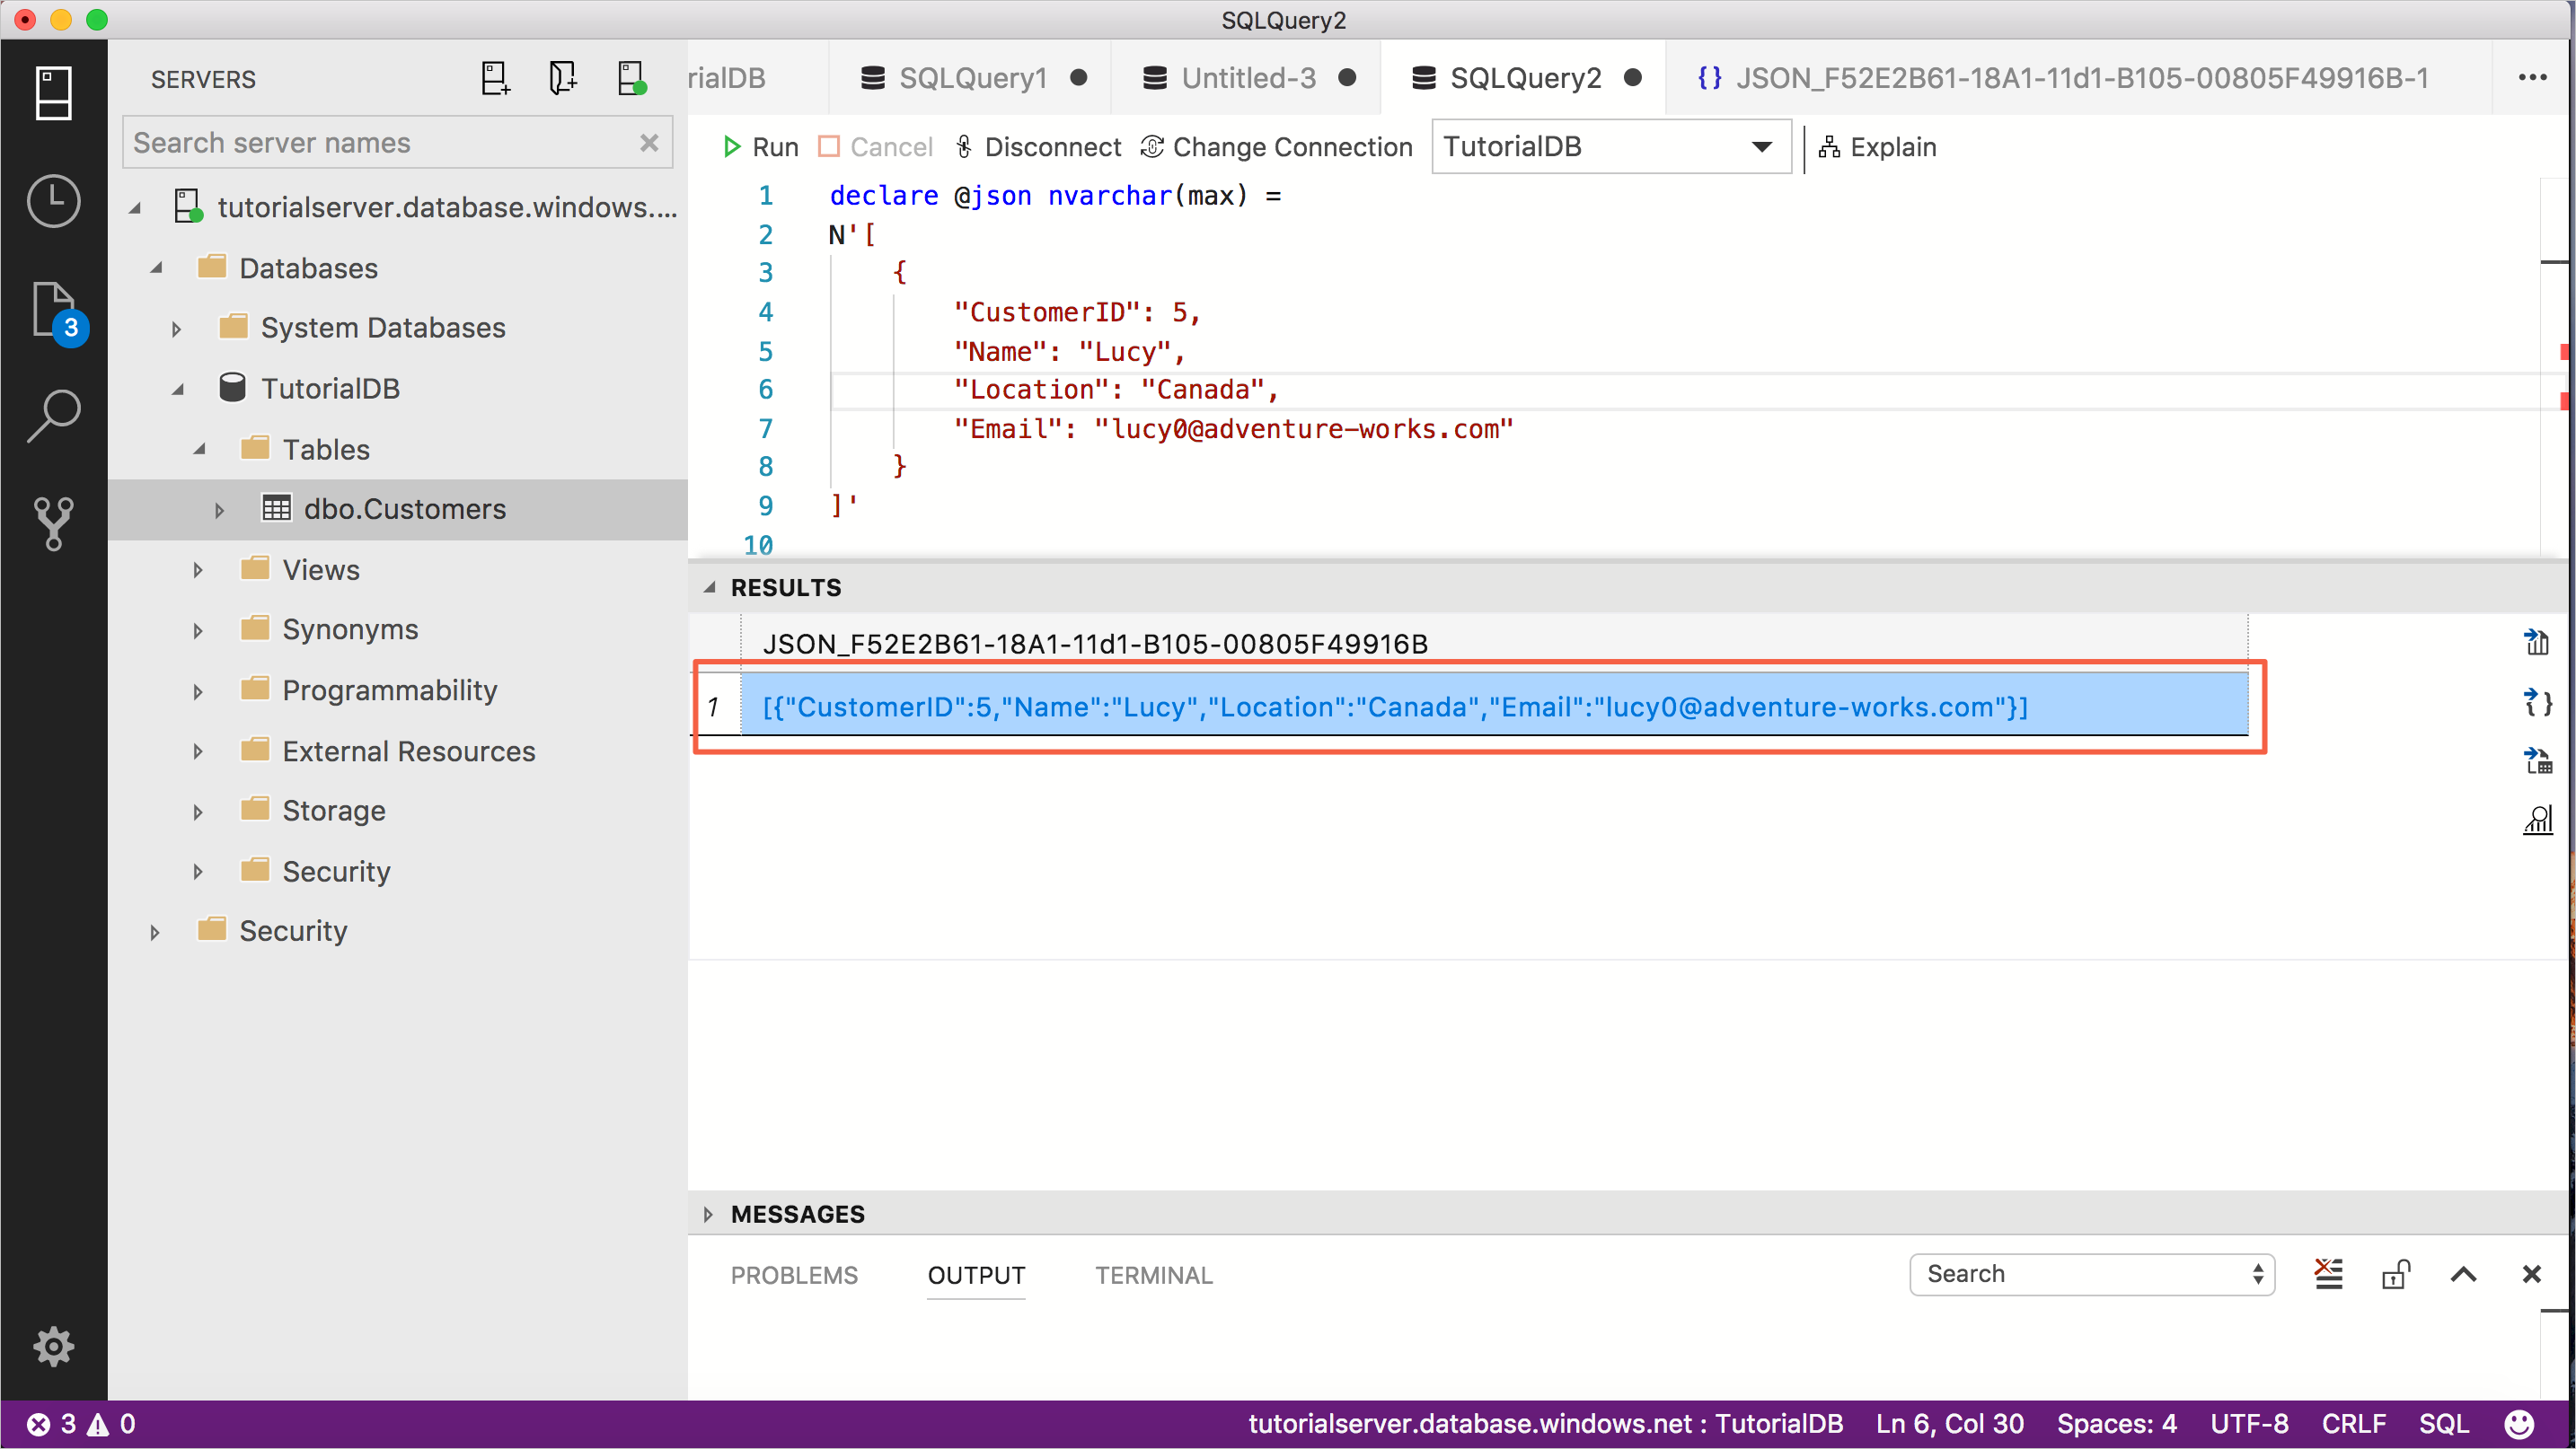
Task: Toggle the MESSAGES panel open
Action: pos(708,1214)
